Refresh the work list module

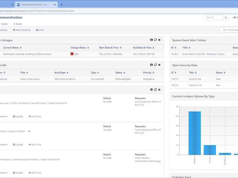155,90
